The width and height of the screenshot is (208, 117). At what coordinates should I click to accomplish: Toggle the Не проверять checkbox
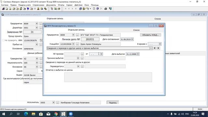click(3, 40)
